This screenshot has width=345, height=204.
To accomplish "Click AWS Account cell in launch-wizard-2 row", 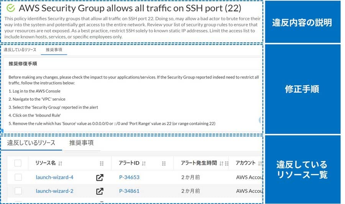I will point(249,191).
